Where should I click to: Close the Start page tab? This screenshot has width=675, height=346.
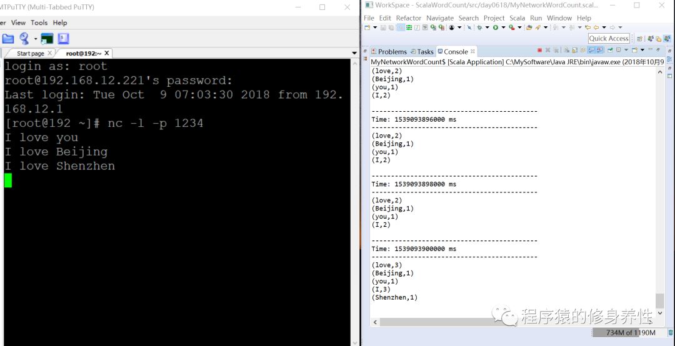coord(50,53)
